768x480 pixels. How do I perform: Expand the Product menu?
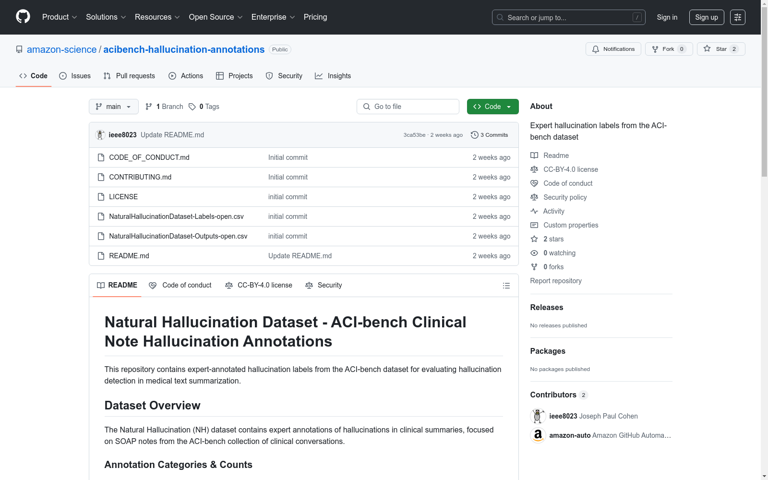pyautogui.click(x=60, y=17)
